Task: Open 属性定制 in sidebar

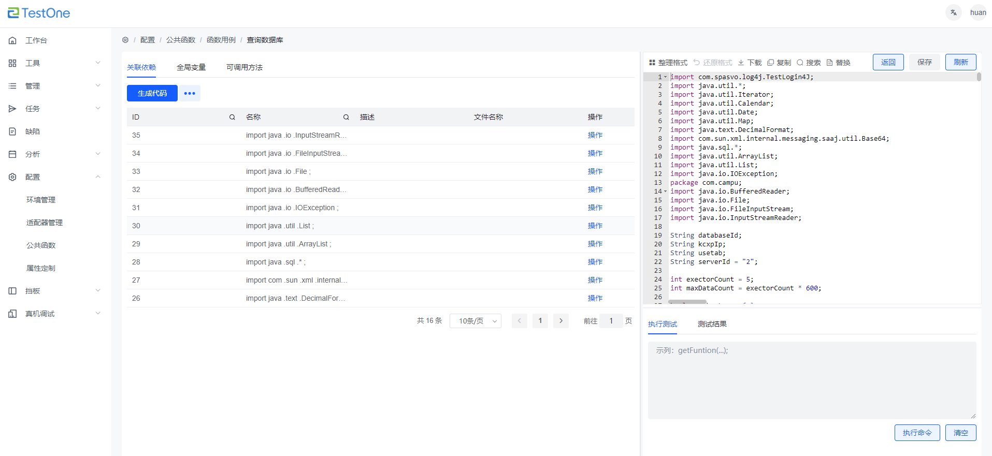Action: coord(41,268)
